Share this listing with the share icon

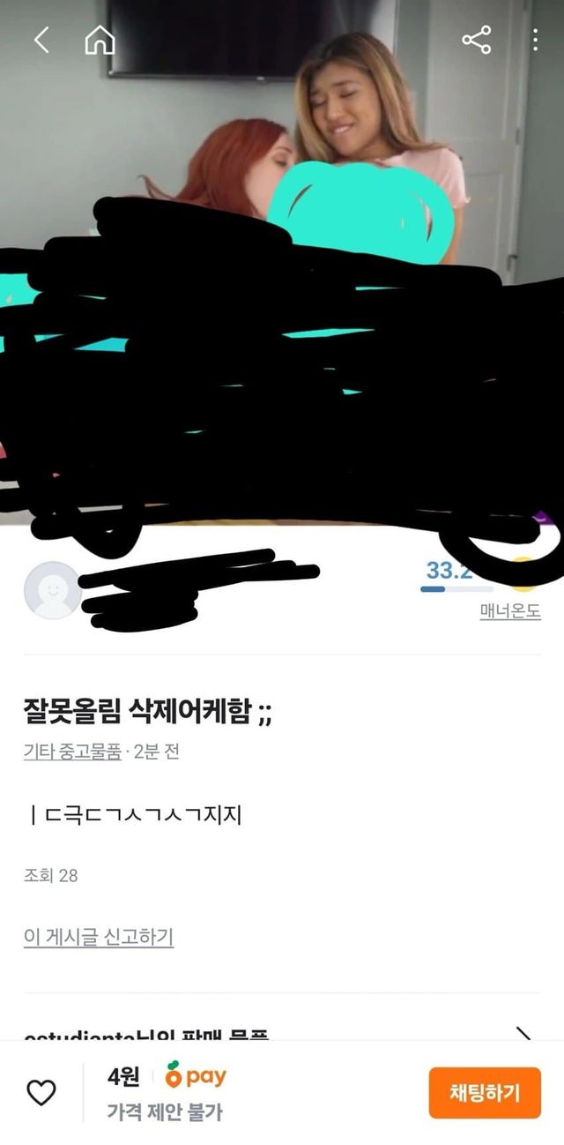click(x=477, y=40)
